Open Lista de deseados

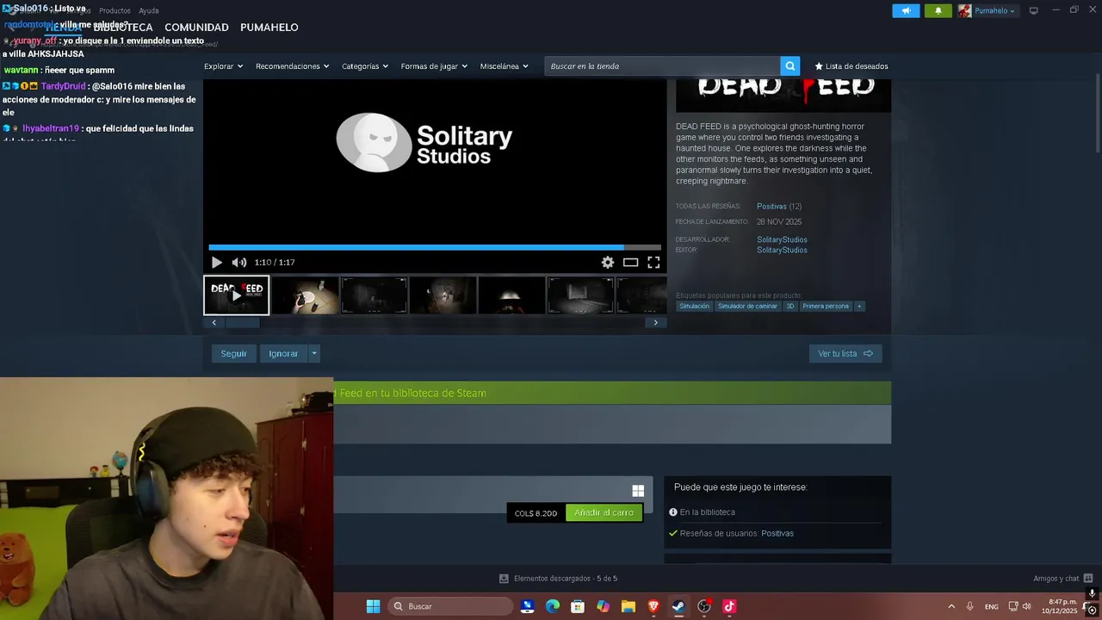(x=851, y=66)
